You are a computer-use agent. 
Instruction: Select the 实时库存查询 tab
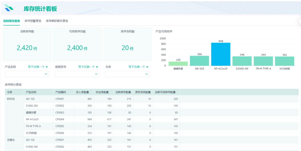tap(12, 21)
